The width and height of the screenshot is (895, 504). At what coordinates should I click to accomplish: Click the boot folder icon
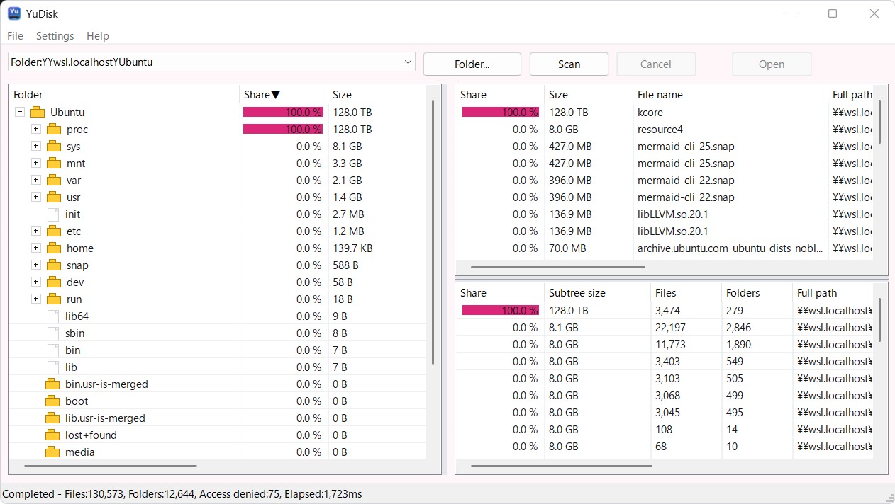pos(52,401)
